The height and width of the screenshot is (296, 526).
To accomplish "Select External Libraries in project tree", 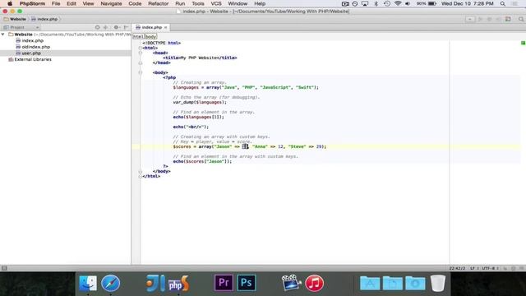I will click(x=33, y=59).
